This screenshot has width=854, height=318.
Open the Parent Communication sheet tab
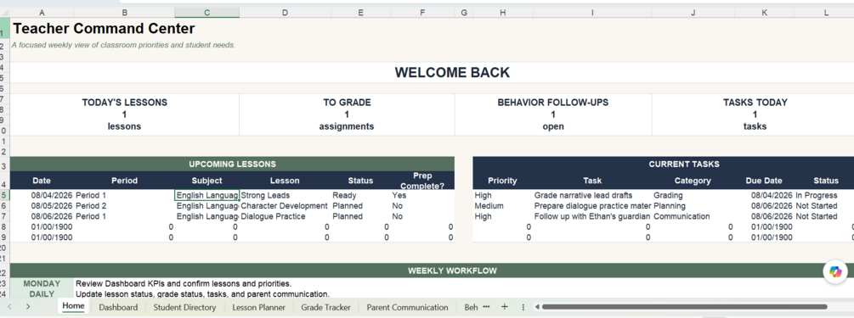click(x=407, y=307)
